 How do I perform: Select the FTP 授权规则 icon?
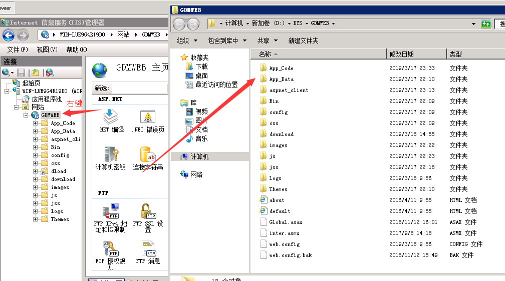click(x=110, y=249)
